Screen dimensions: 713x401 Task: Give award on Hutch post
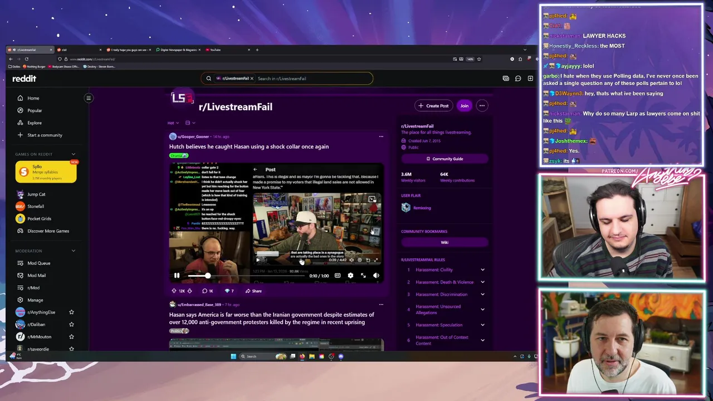229,291
